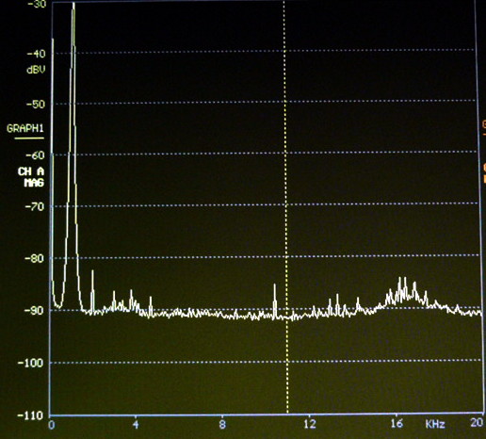Click the dBV unit label
Image resolution: width=486 pixels, height=439 pixels.
coord(36,70)
